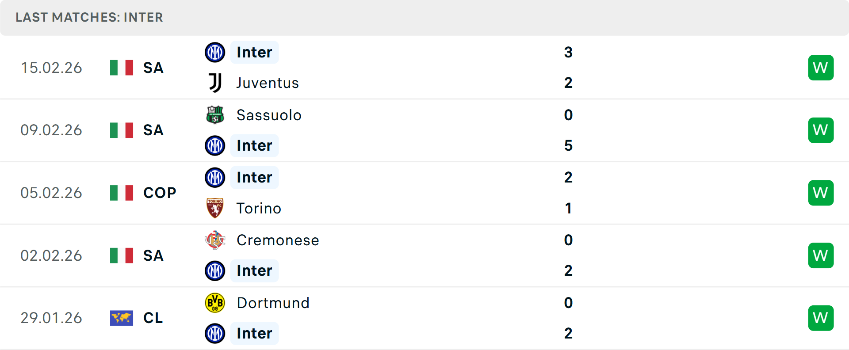Viewport: 849px width, 350px height.
Task: Open the Sassuolo team link
Action: coord(269,115)
